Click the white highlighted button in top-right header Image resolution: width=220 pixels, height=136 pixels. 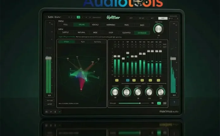pyautogui.click(x=163, y=18)
